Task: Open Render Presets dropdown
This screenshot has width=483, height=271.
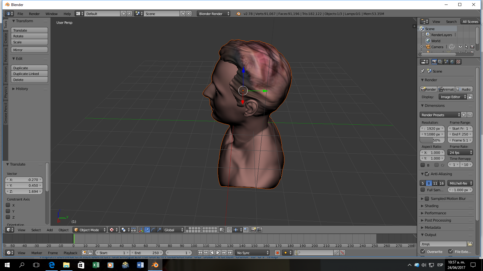Action: (x=440, y=115)
